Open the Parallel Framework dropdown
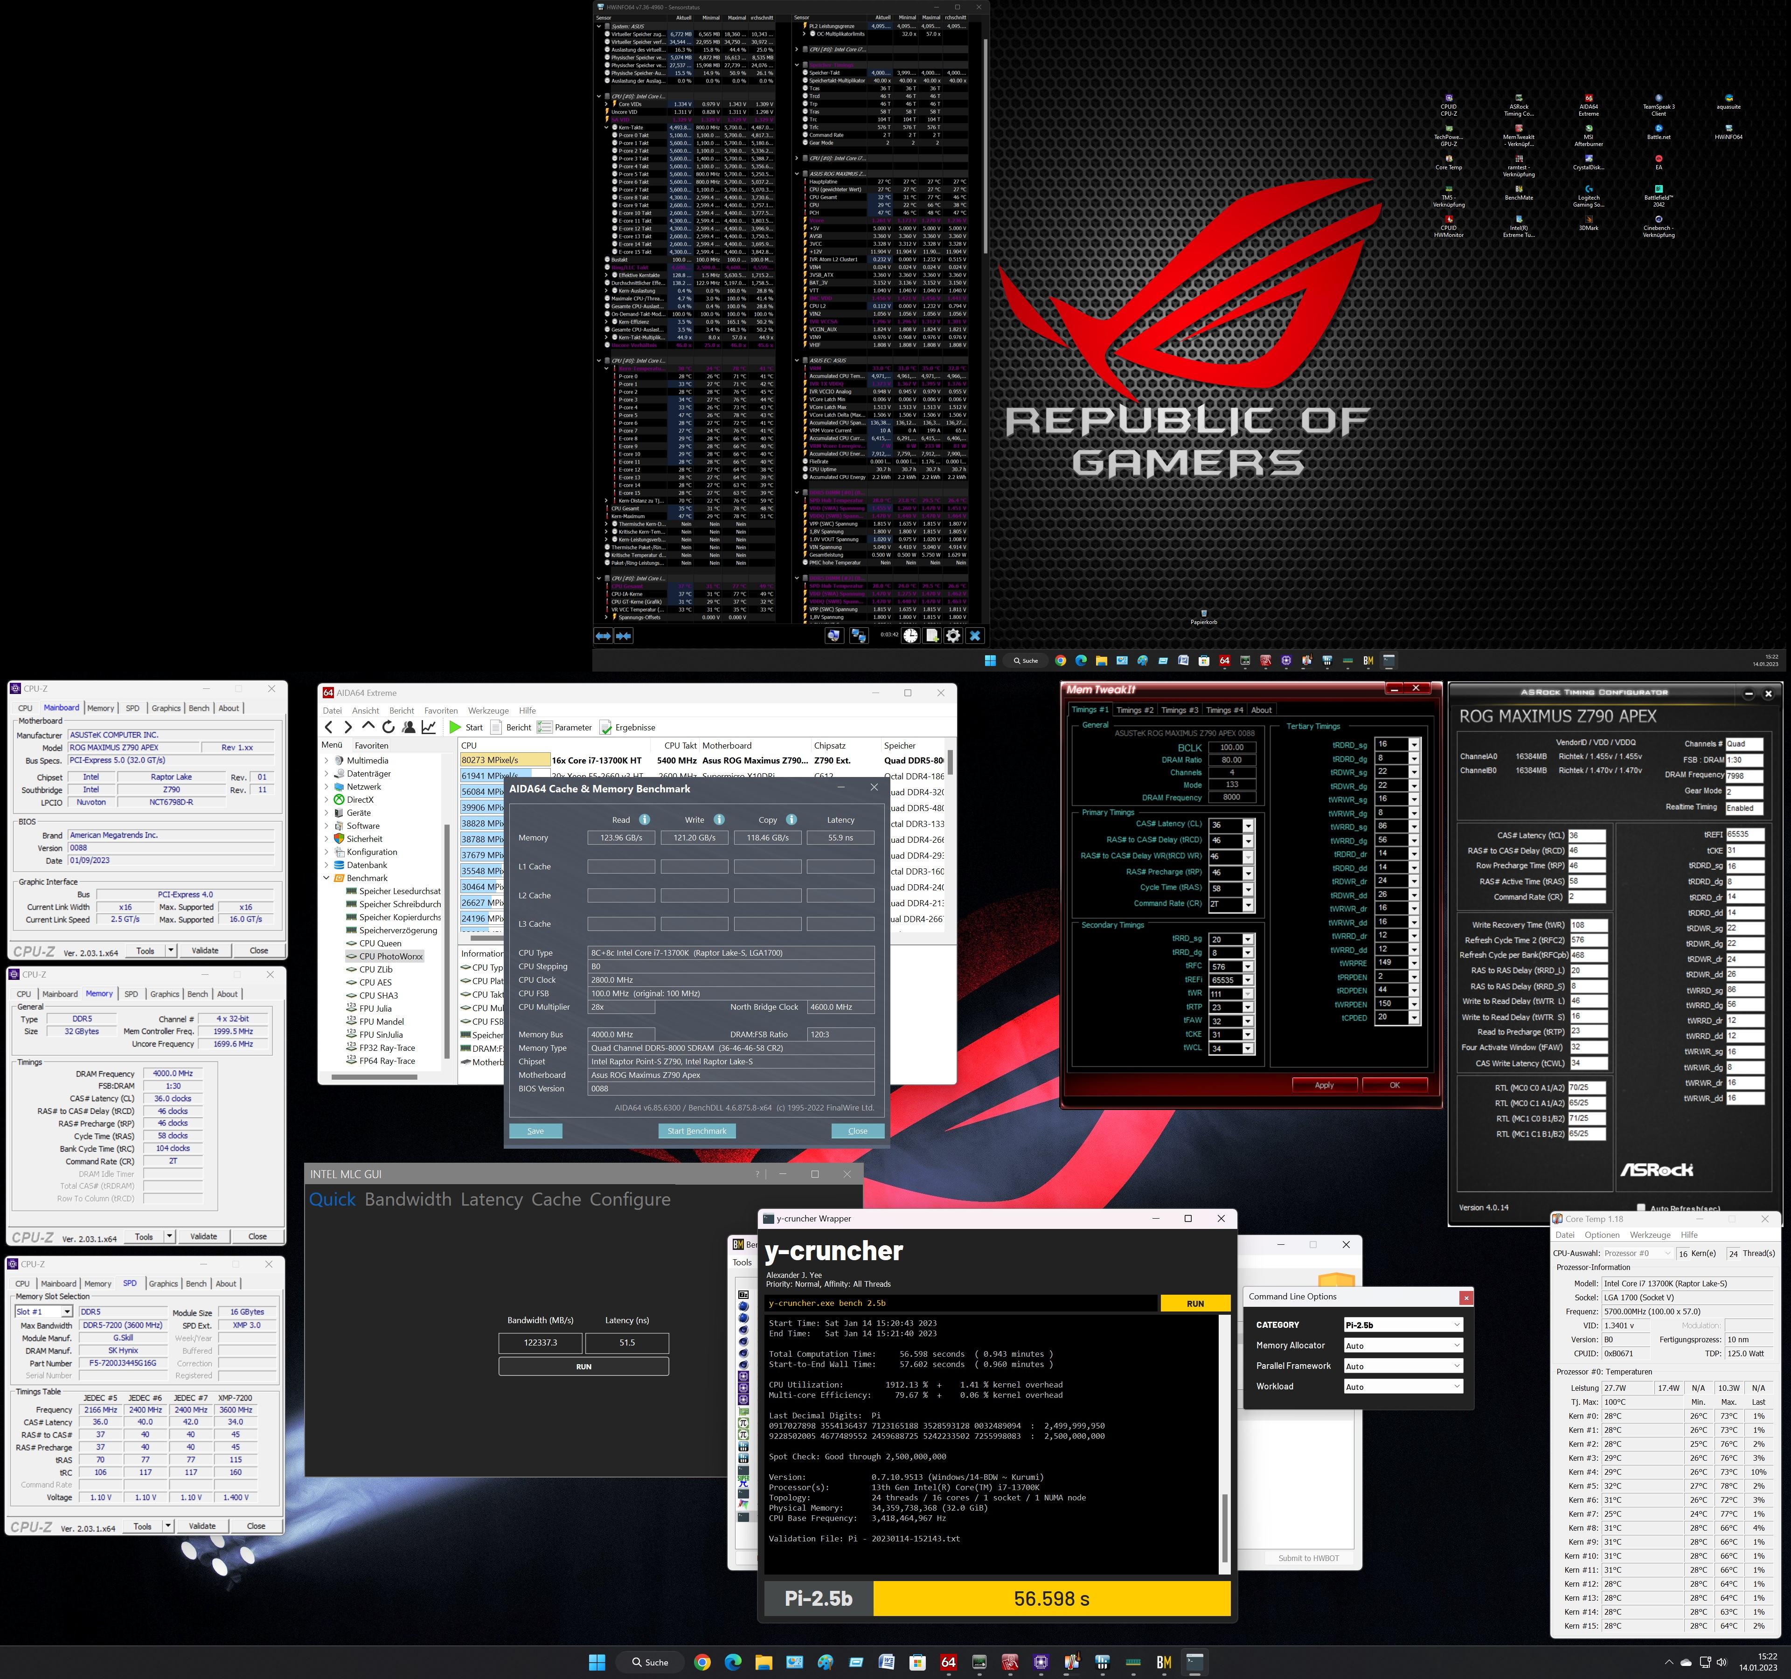The height and width of the screenshot is (1679, 1791). tap(1402, 1366)
